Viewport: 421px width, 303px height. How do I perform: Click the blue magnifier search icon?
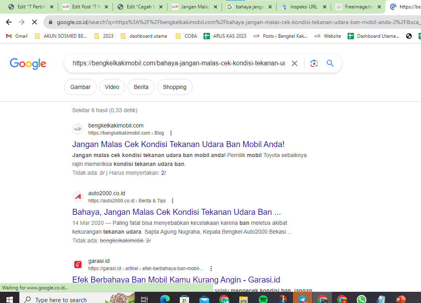pyautogui.click(x=330, y=63)
